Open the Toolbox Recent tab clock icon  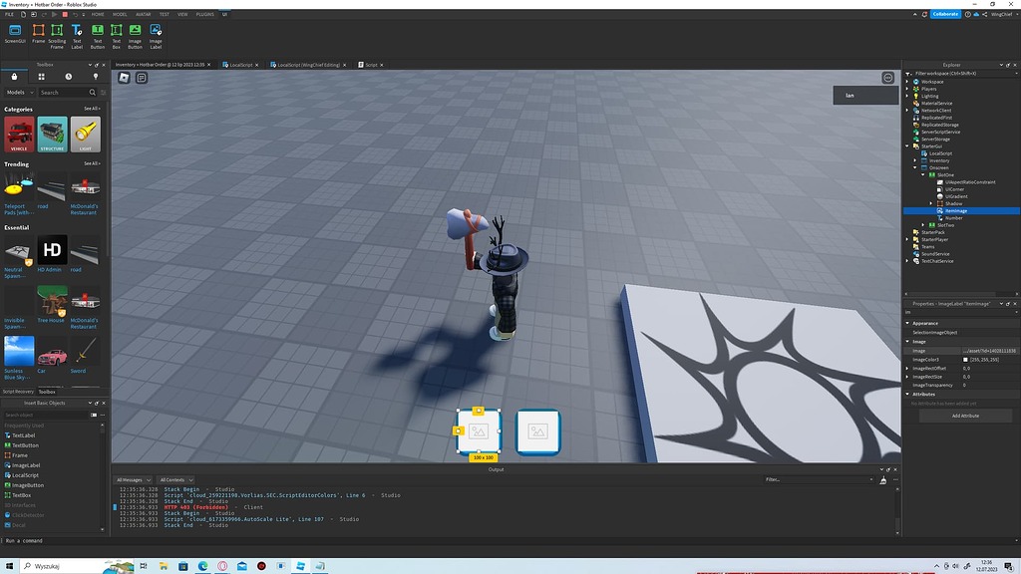pyautogui.click(x=69, y=76)
